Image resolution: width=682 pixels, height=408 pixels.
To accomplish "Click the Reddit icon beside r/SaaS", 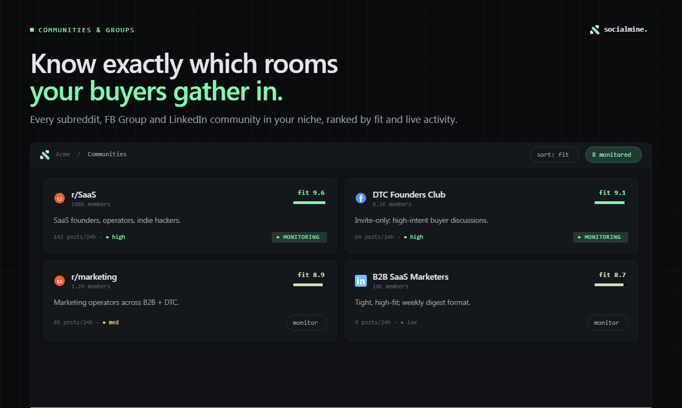I will pos(60,198).
